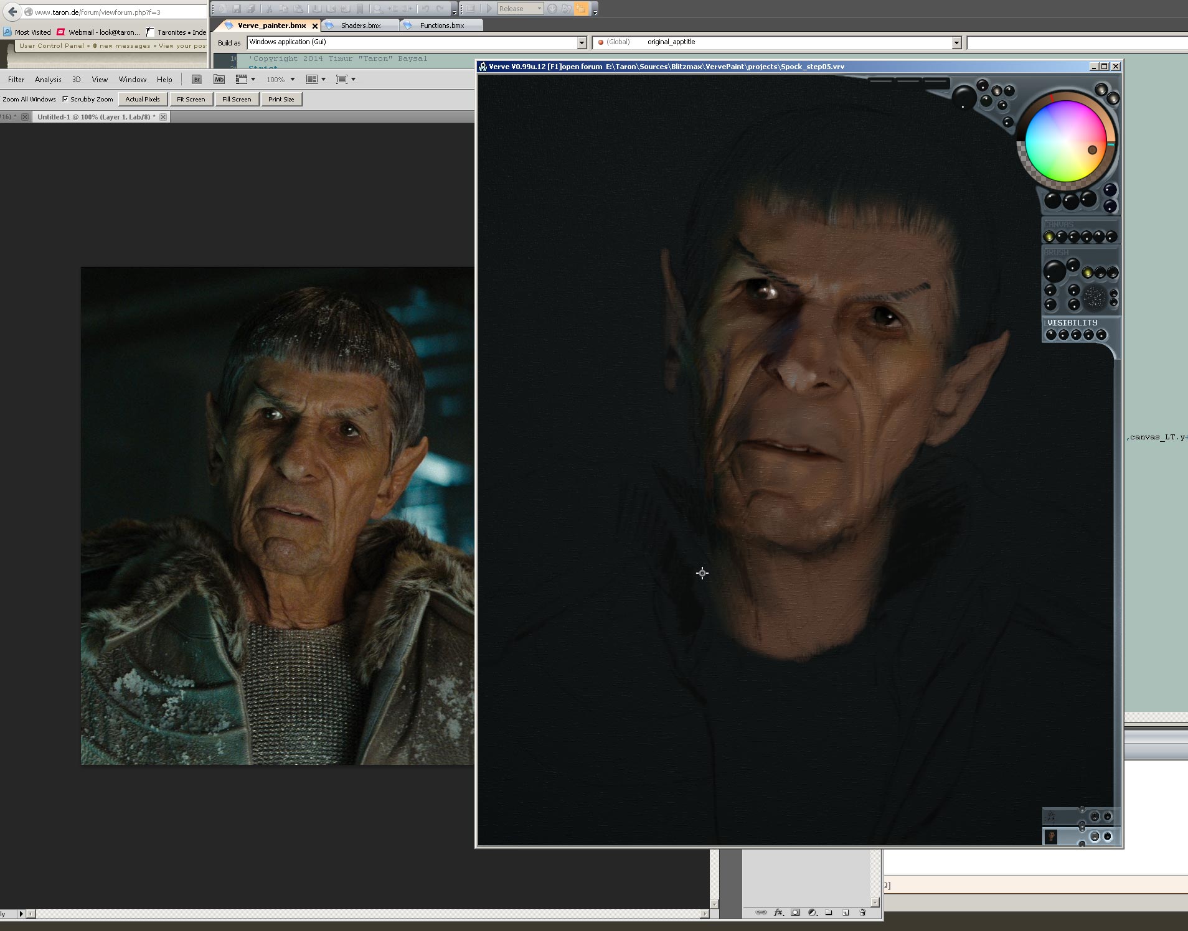Toggle the rightmost sphere under VISIBILITY
1188x931 pixels.
[1101, 335]
